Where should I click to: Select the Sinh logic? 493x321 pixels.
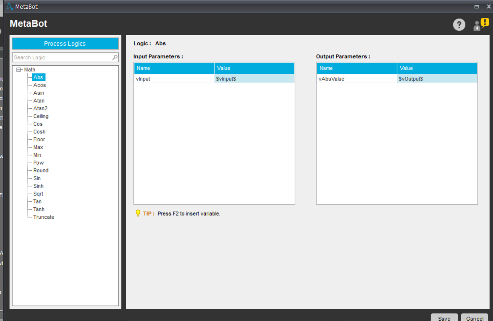click(x=38, y=186)
